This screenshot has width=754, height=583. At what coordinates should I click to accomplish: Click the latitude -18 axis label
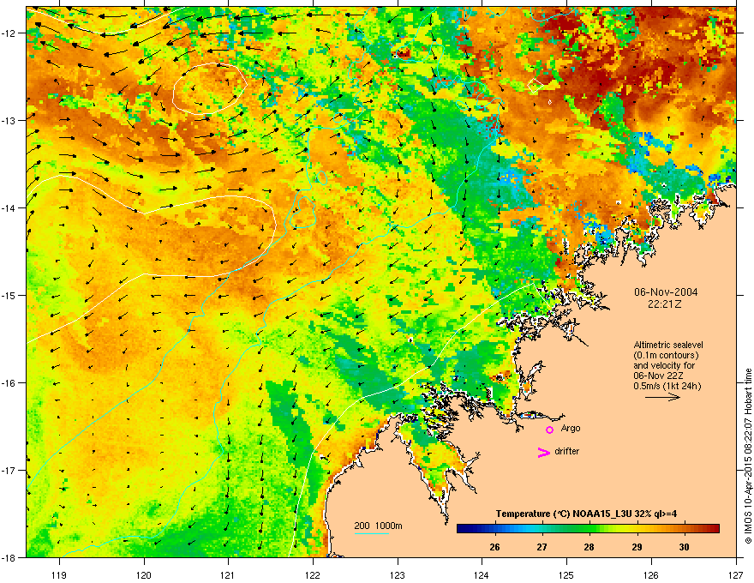coord(9,557)
